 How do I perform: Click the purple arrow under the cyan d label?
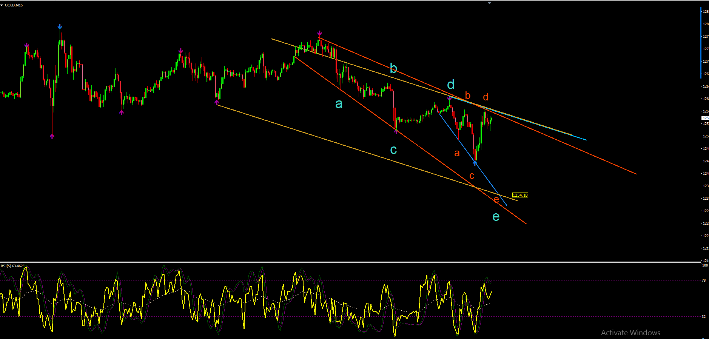[x=450, y=99]
